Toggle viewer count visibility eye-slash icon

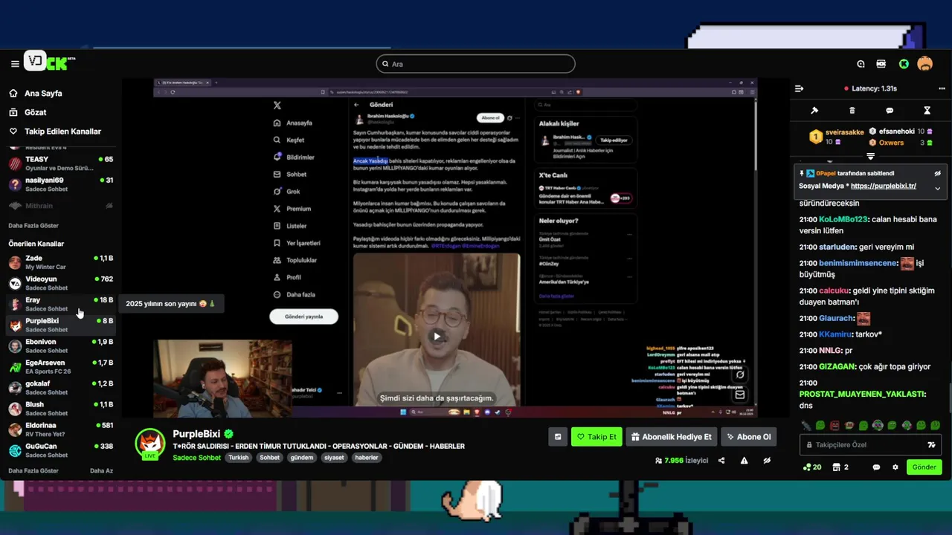pyautogui.click(x=767, y=461)
